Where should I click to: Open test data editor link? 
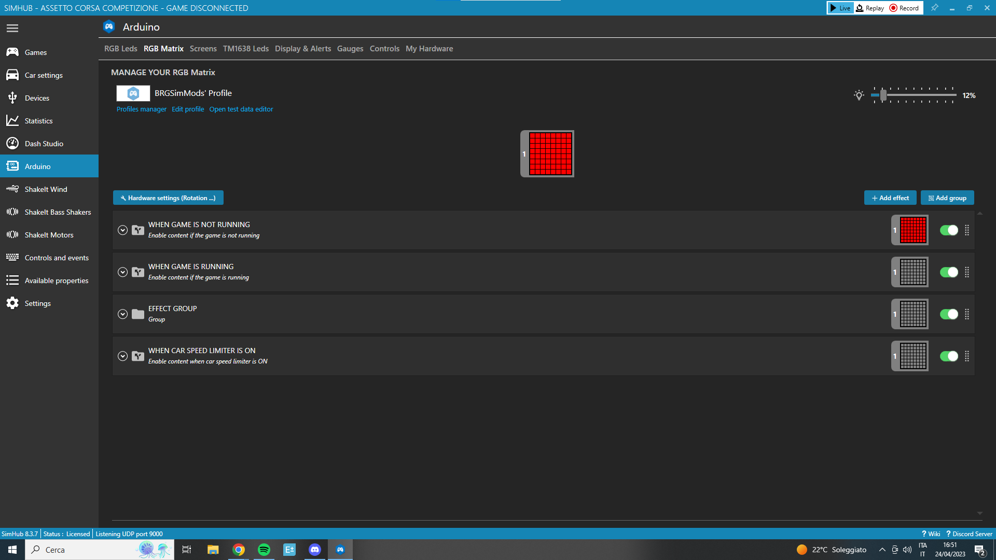click(241, 109)
